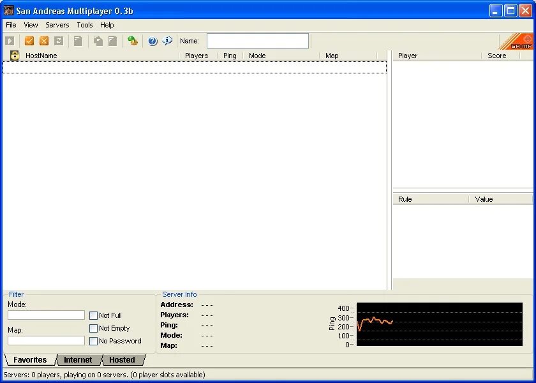Click the SA:MP logo in toolbar corner
The height and width of the screenshot is (383, 536).
pyautogui.click(x=517, y=41)
